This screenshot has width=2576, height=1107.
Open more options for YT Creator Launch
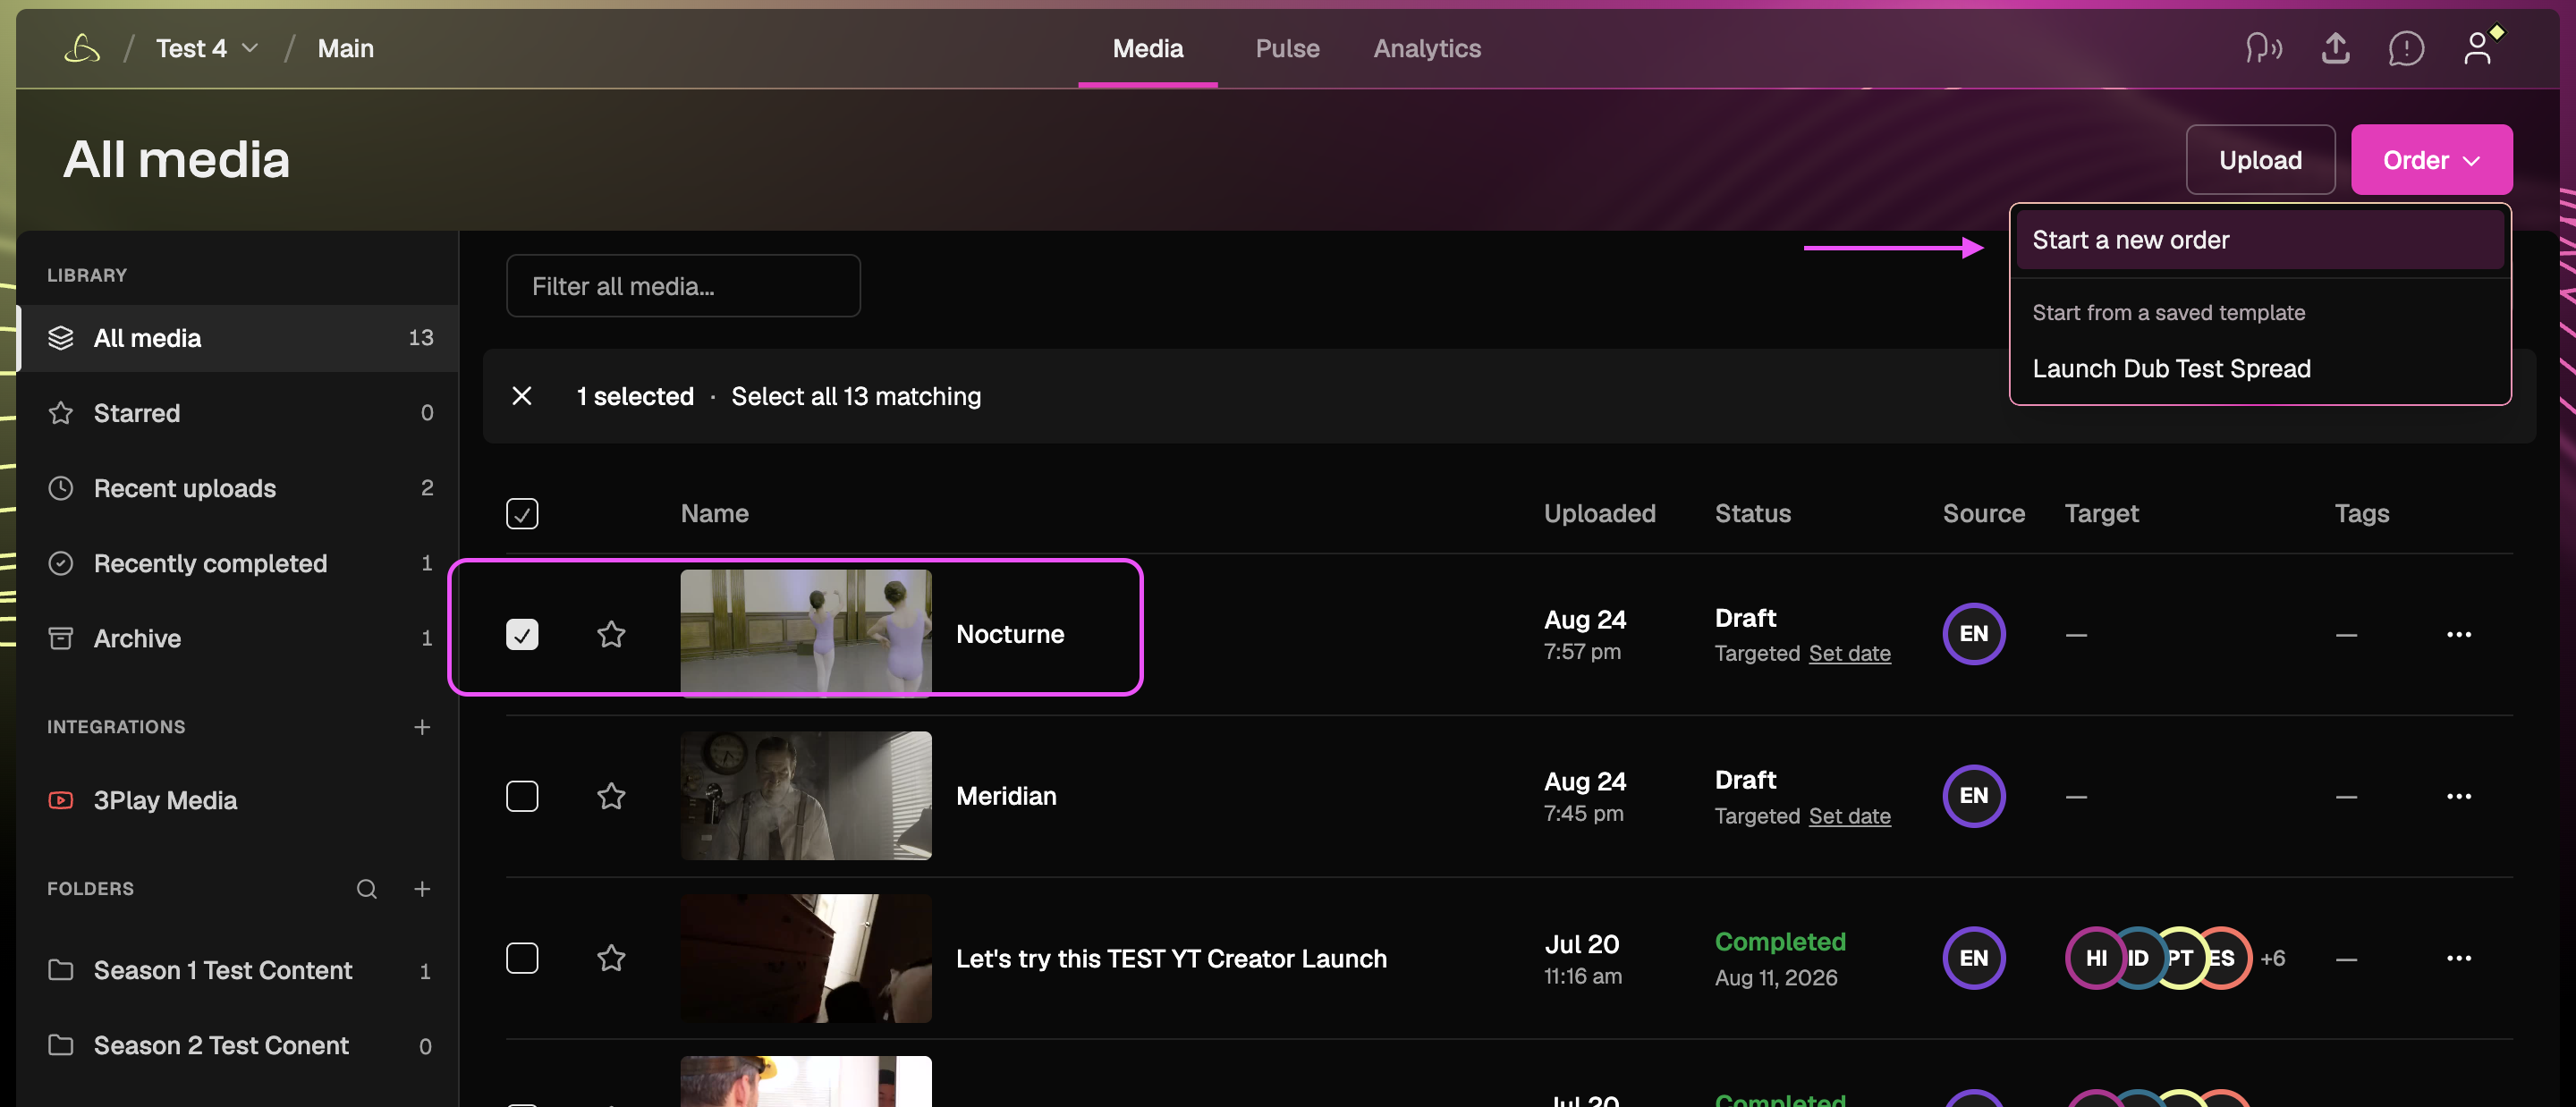(2458, 958)
